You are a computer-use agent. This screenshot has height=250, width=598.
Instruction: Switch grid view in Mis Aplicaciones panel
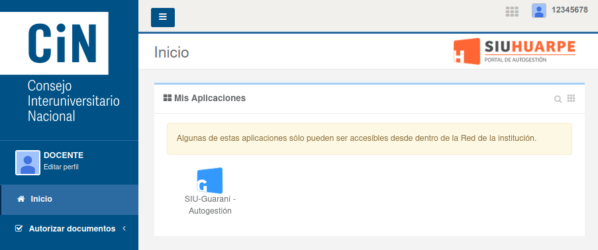(x=571, y=99)
